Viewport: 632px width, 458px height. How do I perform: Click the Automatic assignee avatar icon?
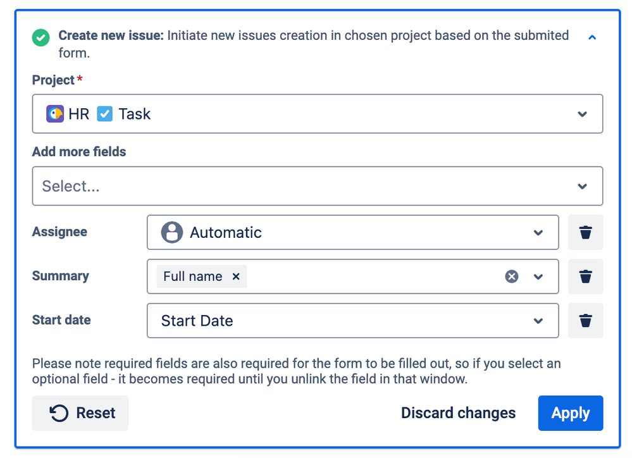click(x=172, y=232)
